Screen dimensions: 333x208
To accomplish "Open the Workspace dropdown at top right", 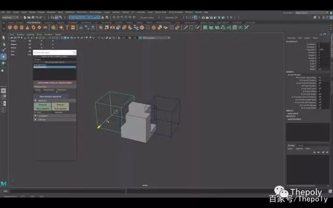I will (x=312, y=12).
